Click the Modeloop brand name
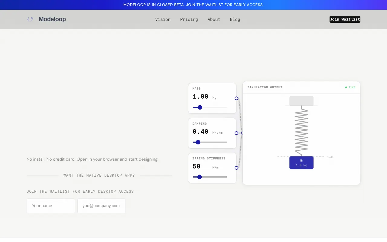Screen dimensions: 387x242 [52, 19]
